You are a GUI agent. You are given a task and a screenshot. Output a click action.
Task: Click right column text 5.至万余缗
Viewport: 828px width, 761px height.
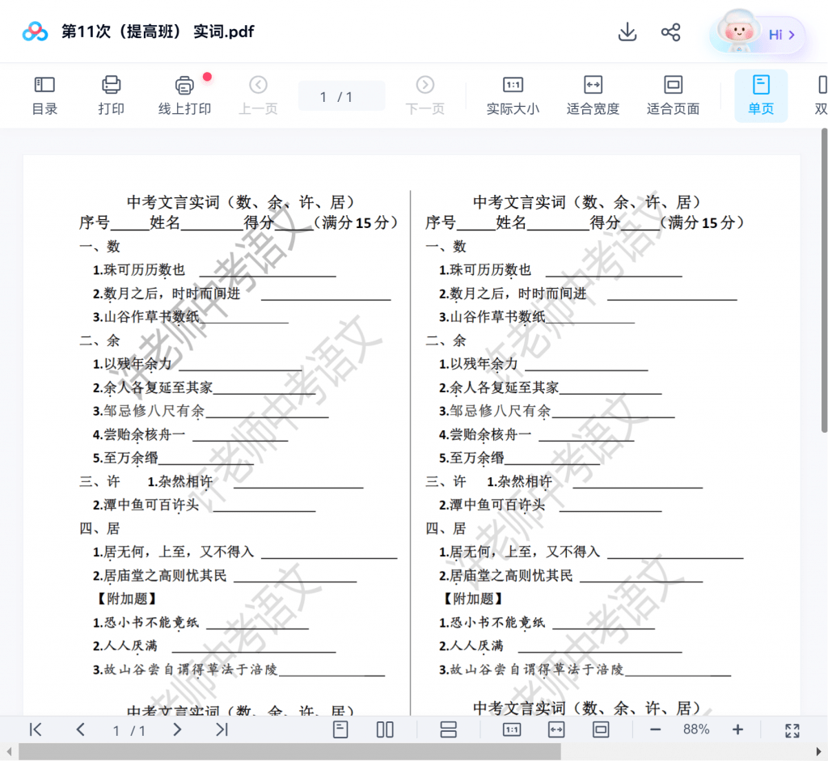(471, 458)
